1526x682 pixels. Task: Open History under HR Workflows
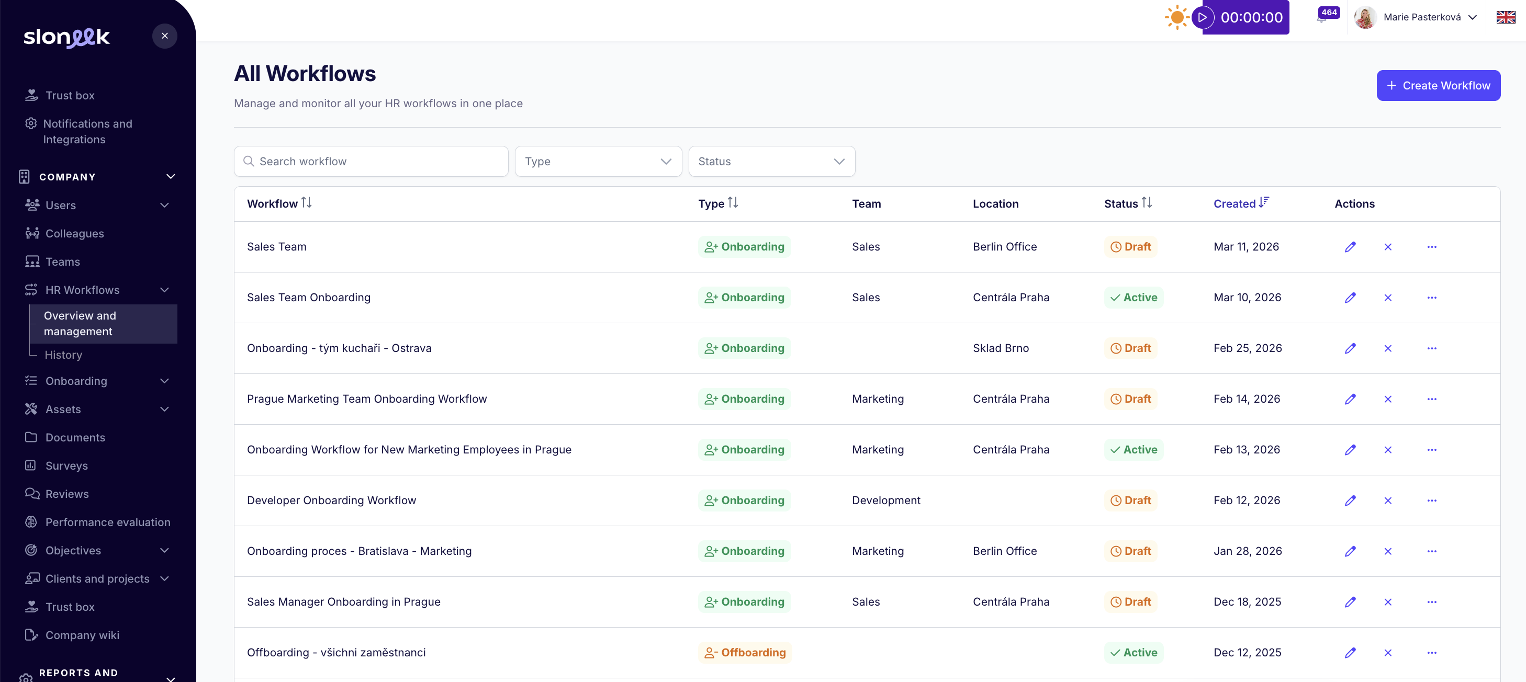pyautogui.click(x=63, y=355)
